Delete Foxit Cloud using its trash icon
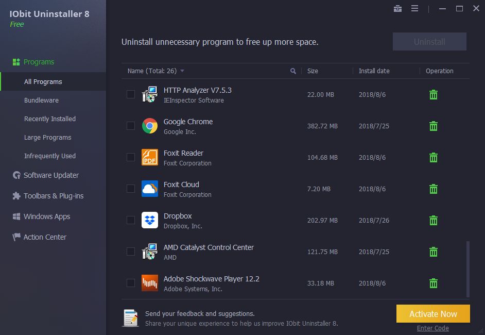 click(x=434, y=189)
